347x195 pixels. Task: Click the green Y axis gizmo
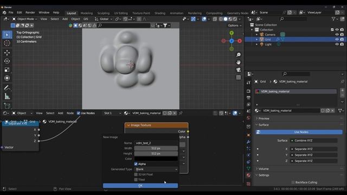click(x=232, y=33)
